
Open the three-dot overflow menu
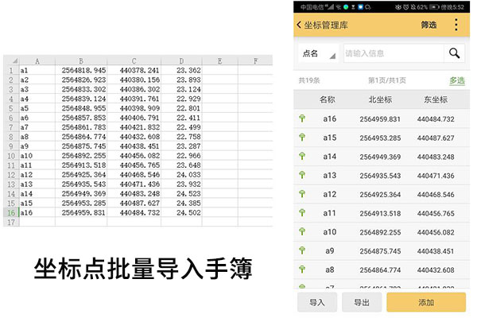point(456,25)
